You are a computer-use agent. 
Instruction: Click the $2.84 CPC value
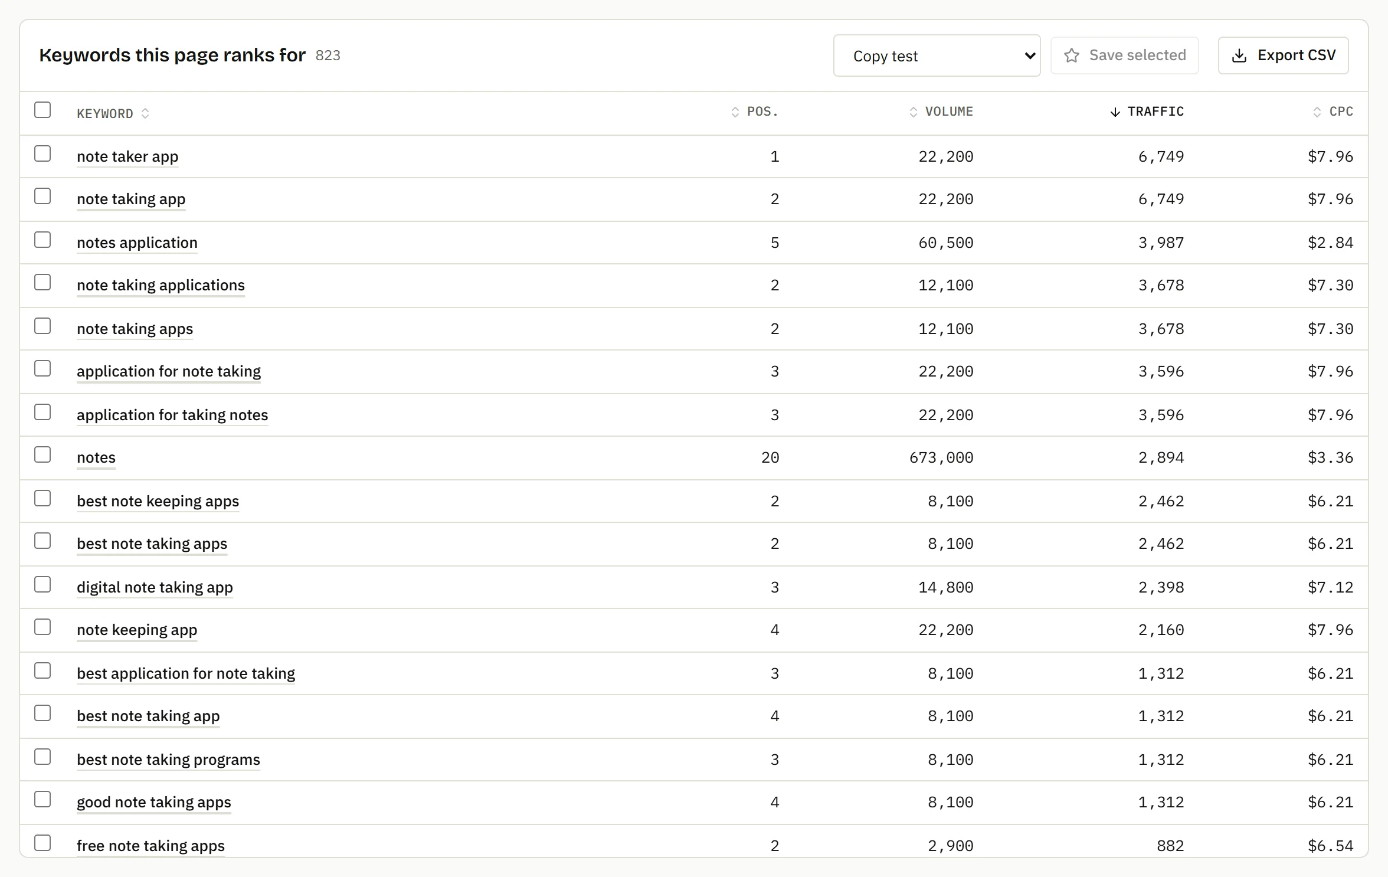coord(1330,243)
